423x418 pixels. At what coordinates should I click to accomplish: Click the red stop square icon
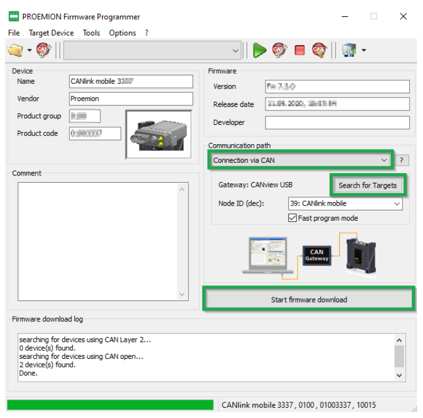[299, 51]
